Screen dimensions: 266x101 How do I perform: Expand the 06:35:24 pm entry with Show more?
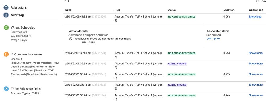pyautogui.click(x=256, y=95)
